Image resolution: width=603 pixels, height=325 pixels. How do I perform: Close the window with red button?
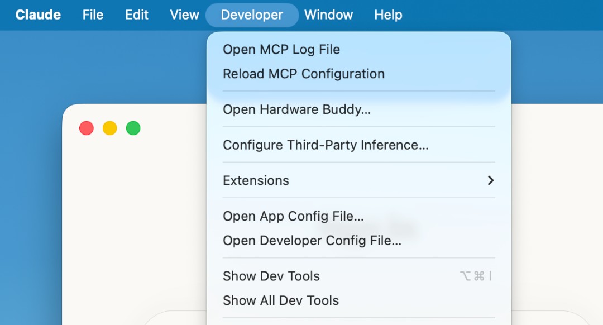pos(87,128)
